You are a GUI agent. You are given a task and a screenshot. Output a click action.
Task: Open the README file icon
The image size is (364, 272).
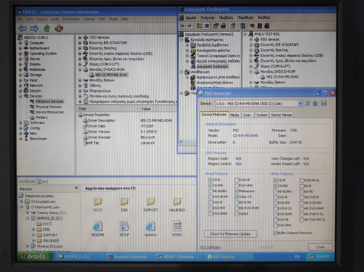[x=98, y=226]
